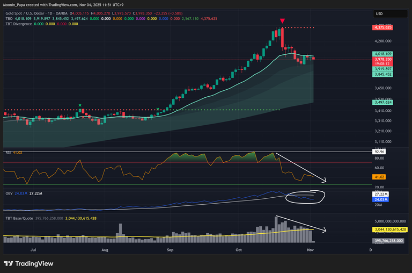The width and height of the screenshot is (412, 273).
Task: Select the white arrow on volume pane
Action: pos(300,224)
